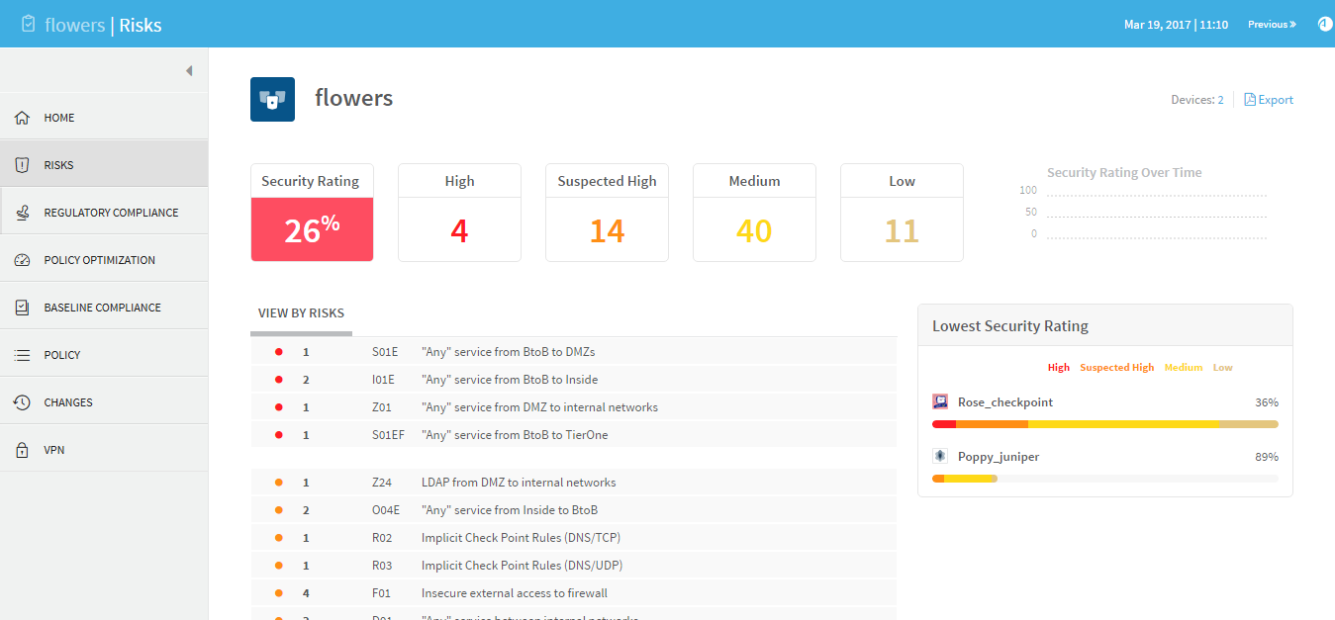
Task: Click the High risks count card
Action: [459, 213]
